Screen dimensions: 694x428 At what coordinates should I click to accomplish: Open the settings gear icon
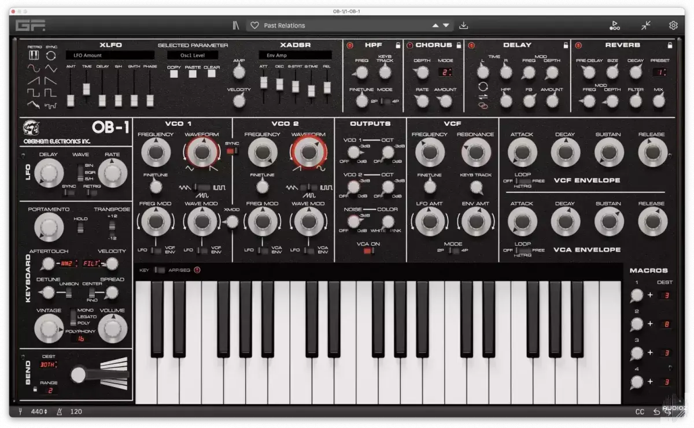(673, 25)
